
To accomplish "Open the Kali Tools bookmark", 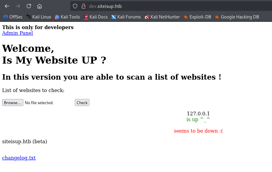I will coord(67,17).
